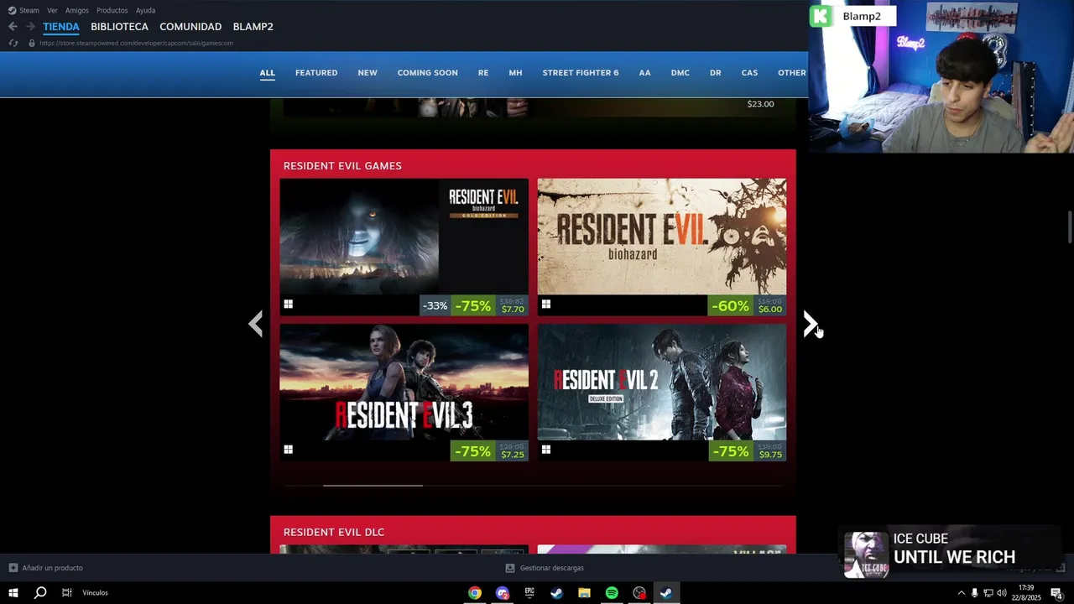The image size is (1074, 604).
Task: Click the -60% $6.00 price tag
Action: tap(747, 306)
